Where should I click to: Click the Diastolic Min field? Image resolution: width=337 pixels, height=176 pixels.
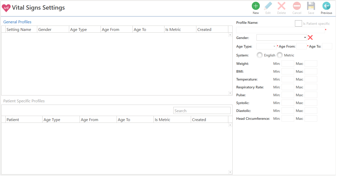[288, 111]
